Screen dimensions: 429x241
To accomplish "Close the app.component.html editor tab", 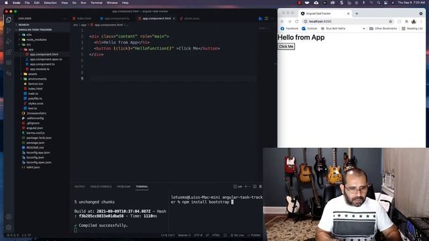I will 174,19.
